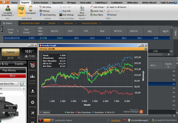Toggle Non Showdown legend series
The height and width of the screenshot is (123, 178).
[x=83, y=112]
